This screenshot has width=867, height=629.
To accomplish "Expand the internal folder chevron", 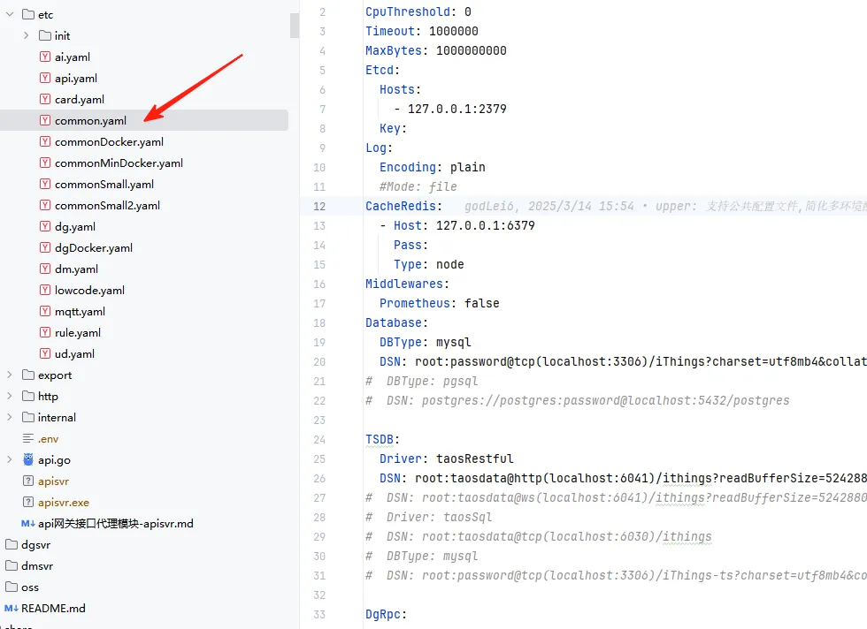I will [10, 417].
